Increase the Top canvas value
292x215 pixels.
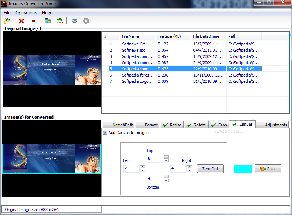pos(166,157)
